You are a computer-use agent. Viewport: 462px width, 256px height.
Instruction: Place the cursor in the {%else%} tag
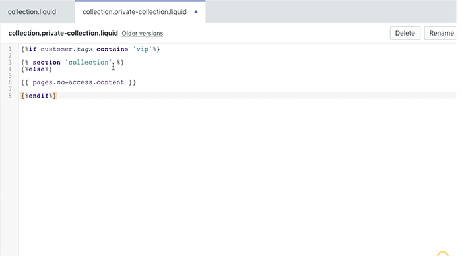36,69
